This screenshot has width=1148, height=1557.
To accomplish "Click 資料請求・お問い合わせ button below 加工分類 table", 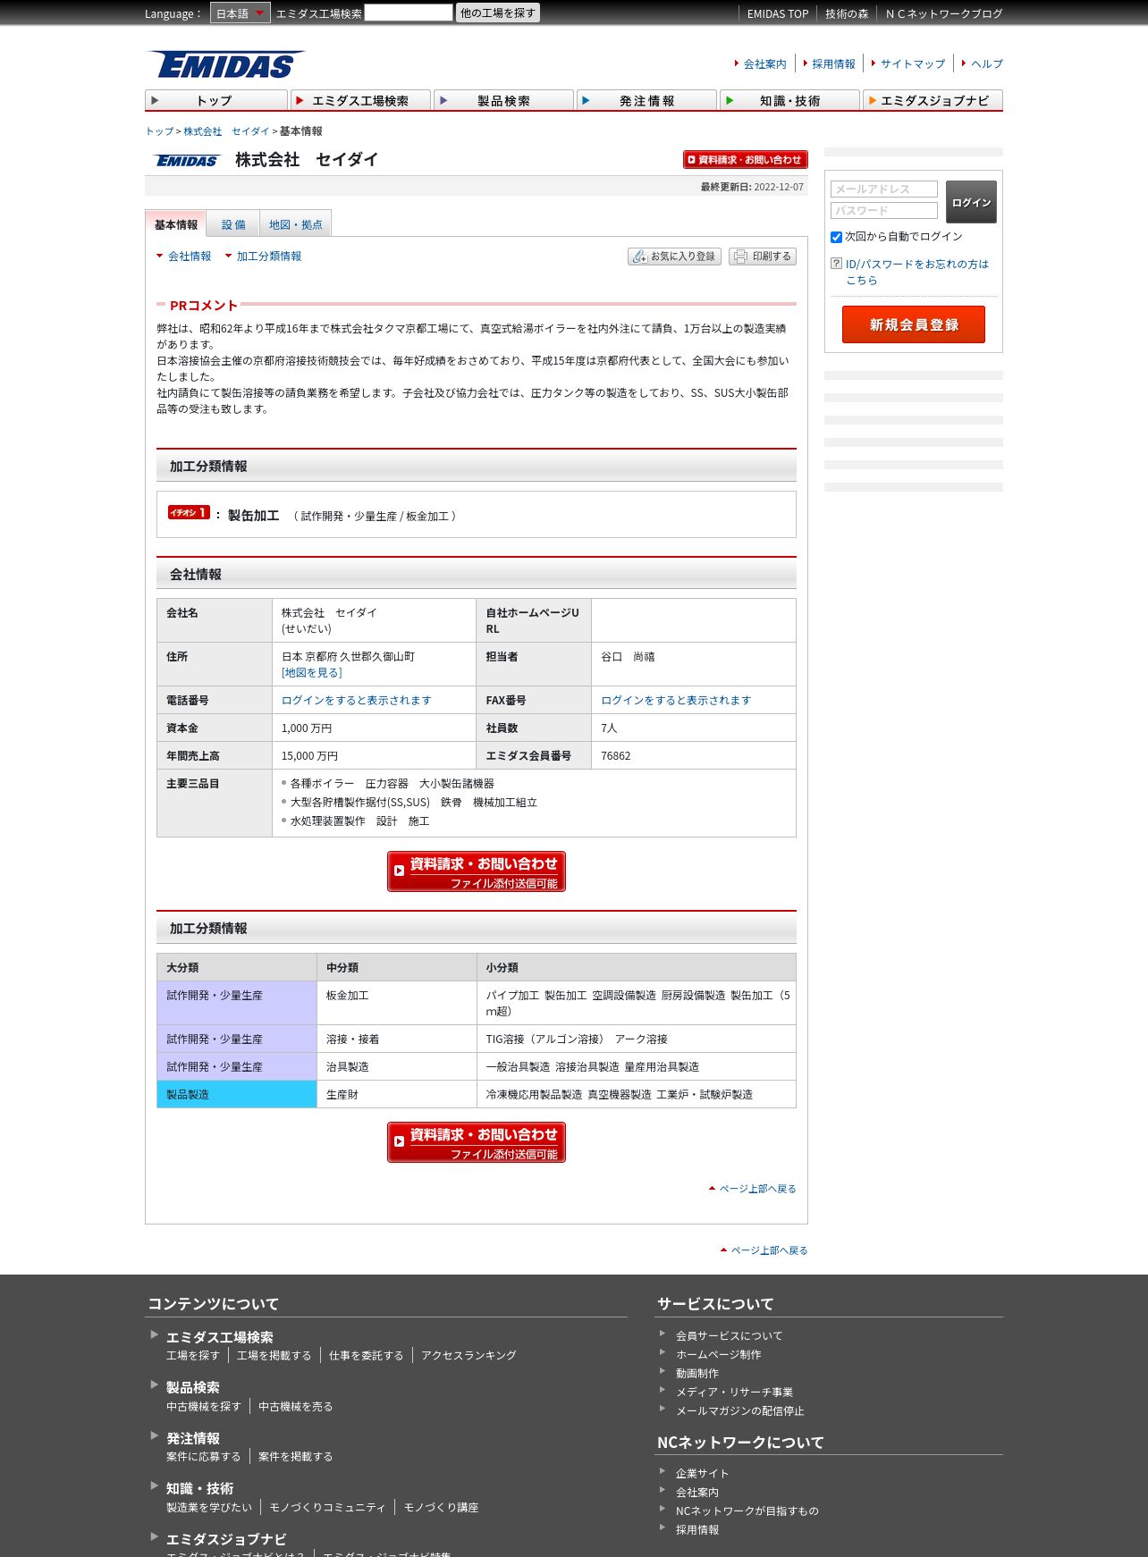I will (x=477, y=1142).
